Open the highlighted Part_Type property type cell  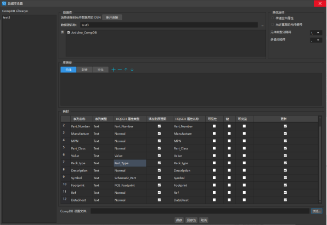click(x=129, y=163)
